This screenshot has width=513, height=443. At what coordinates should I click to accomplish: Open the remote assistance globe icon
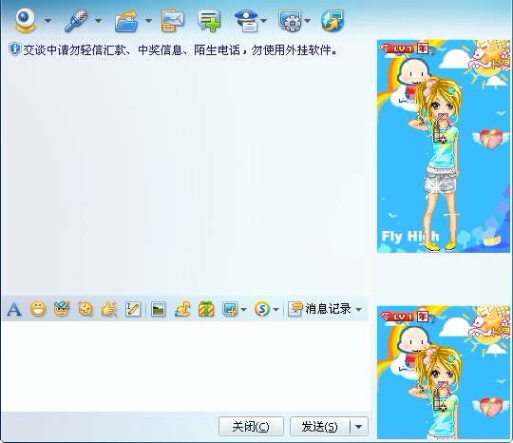click(332, 21)
